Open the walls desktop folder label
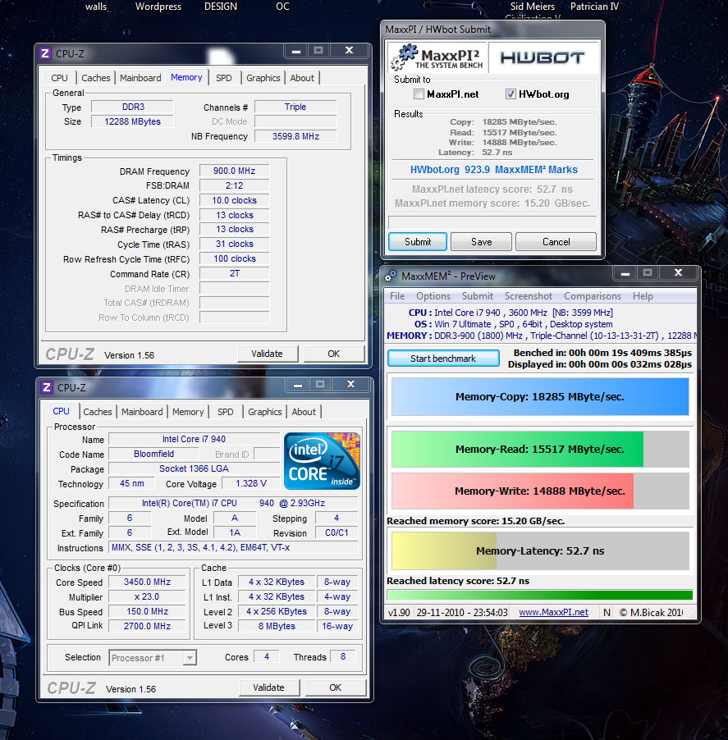This screenshot has width=728, height=740. (96, 7)
